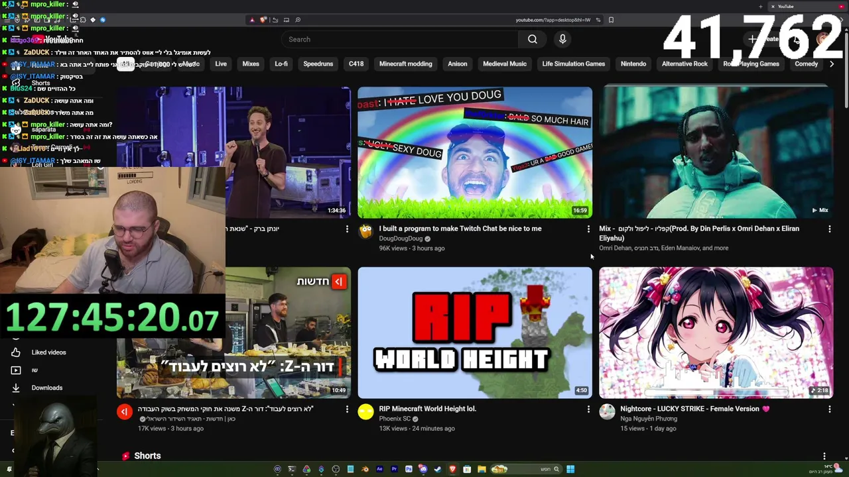Open options menu for the Hebrew news video
The width and height of the screenshot is (849, 477).
pos(346,409)
